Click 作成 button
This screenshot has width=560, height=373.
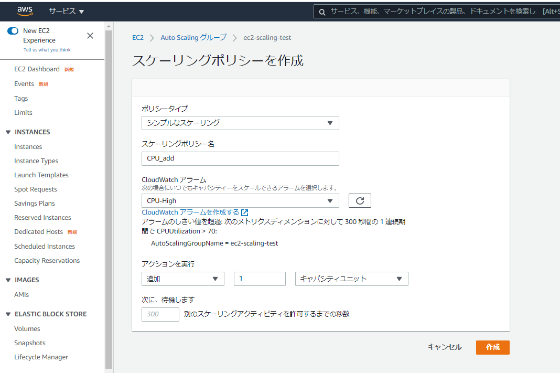(493, 347)
